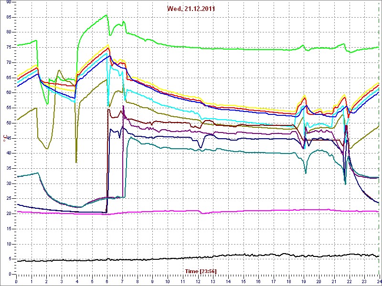This screenshot has height=286, width=382.
Task: Click hour label 7 on the time axis
Action: pyautogui.click(x=122, y=281)
